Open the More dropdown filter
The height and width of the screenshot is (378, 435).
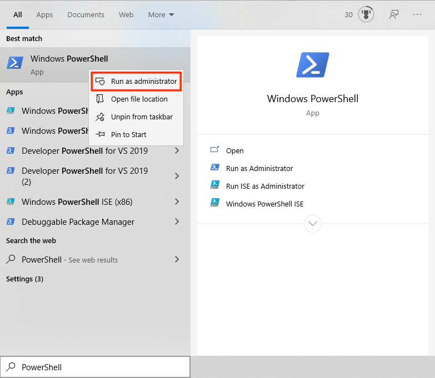[x=161, y=14]
